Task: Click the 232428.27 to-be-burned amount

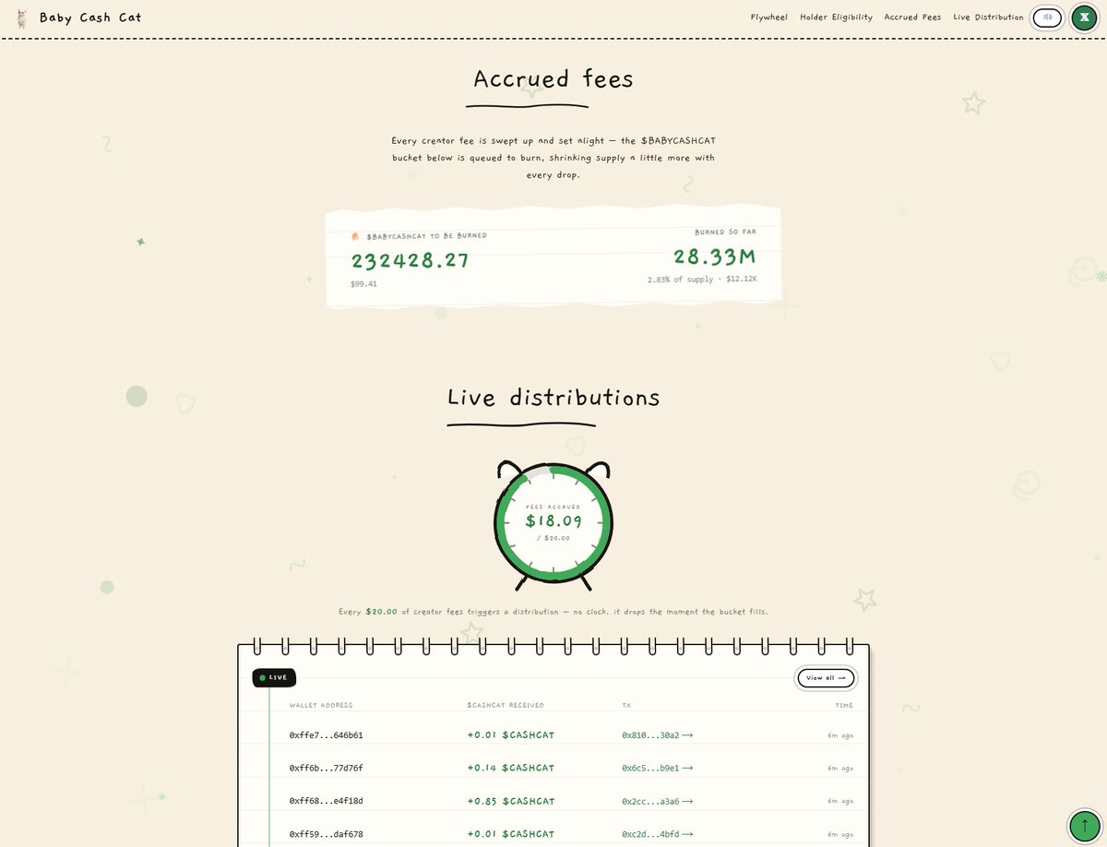Action: (x=410, y=261)
